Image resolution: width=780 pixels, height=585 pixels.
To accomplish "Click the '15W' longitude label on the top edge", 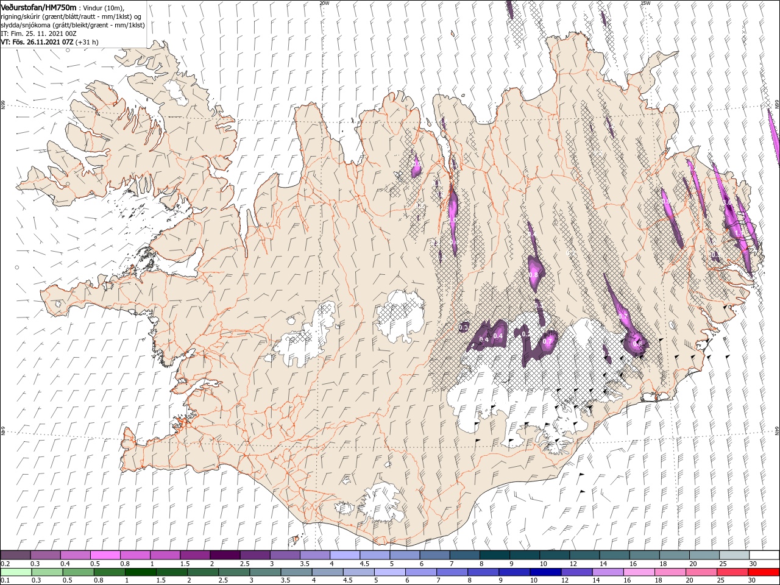I will click(x=645, y=3).
